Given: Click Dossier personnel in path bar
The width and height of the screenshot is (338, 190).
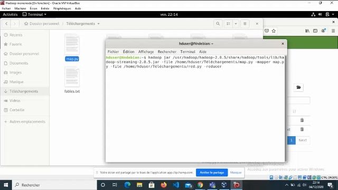Looking at the screenshot, I should [x=42, y=24].
